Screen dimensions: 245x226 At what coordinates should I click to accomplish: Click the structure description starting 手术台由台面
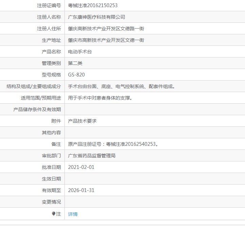(122, 86)
